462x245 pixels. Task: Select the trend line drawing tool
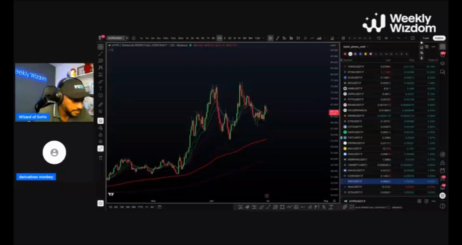[100, 54]
